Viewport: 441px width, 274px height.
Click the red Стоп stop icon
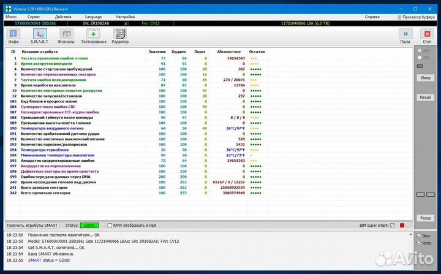(x=427, y=35)
